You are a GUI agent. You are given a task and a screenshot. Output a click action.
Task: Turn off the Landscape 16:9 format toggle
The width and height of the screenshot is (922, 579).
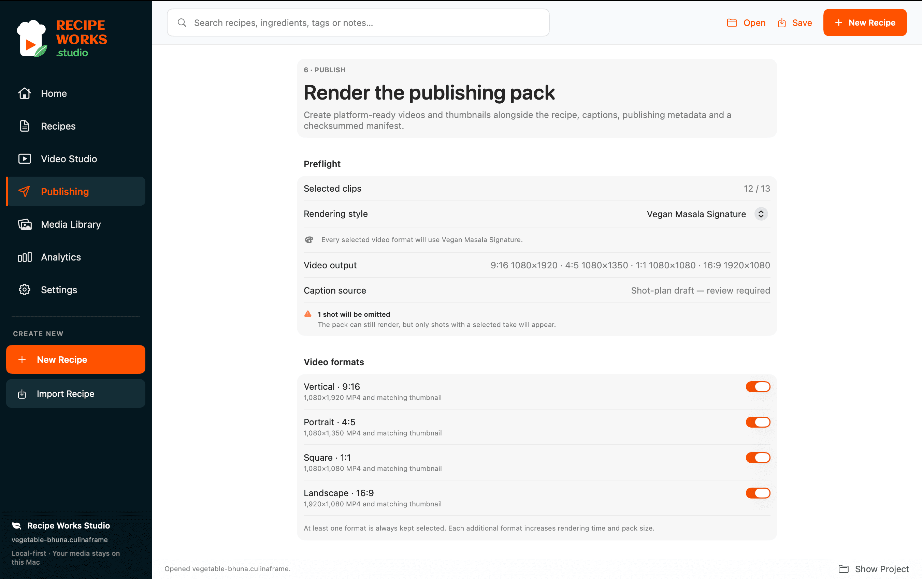[758, 493]
